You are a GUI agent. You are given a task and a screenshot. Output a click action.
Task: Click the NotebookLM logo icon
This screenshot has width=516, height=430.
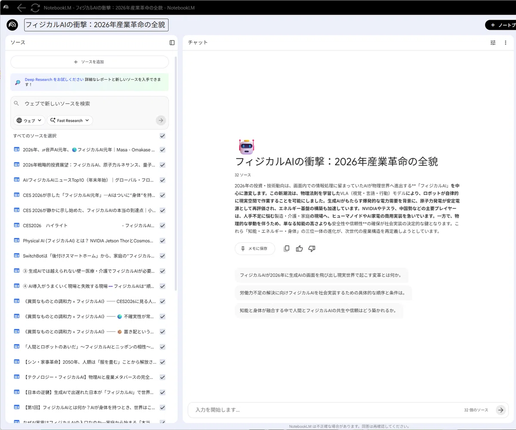coord(12,25)
